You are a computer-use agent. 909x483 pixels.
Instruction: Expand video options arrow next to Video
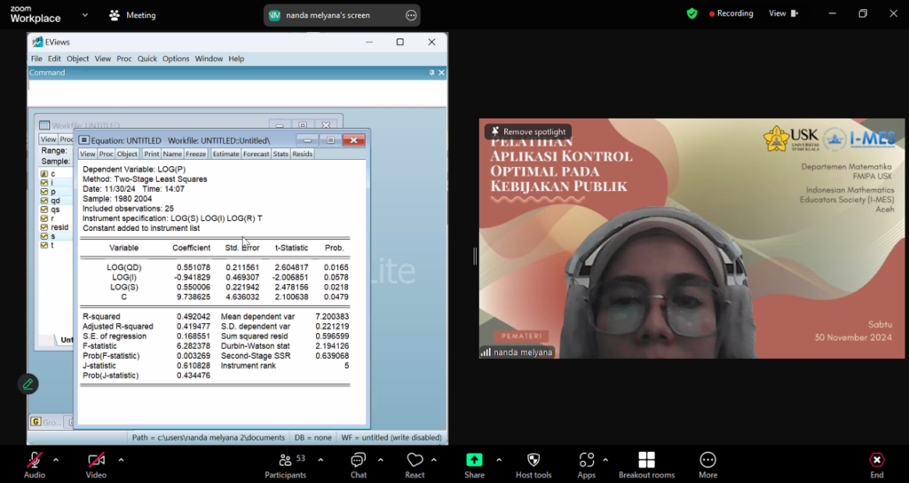click(x=121, y=460)
